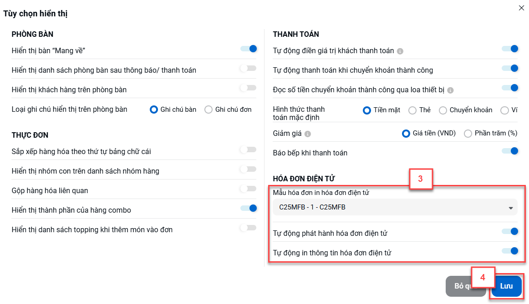
Task: Close the Tùy chọn hiển thị dialog
Action: (521, 8)
